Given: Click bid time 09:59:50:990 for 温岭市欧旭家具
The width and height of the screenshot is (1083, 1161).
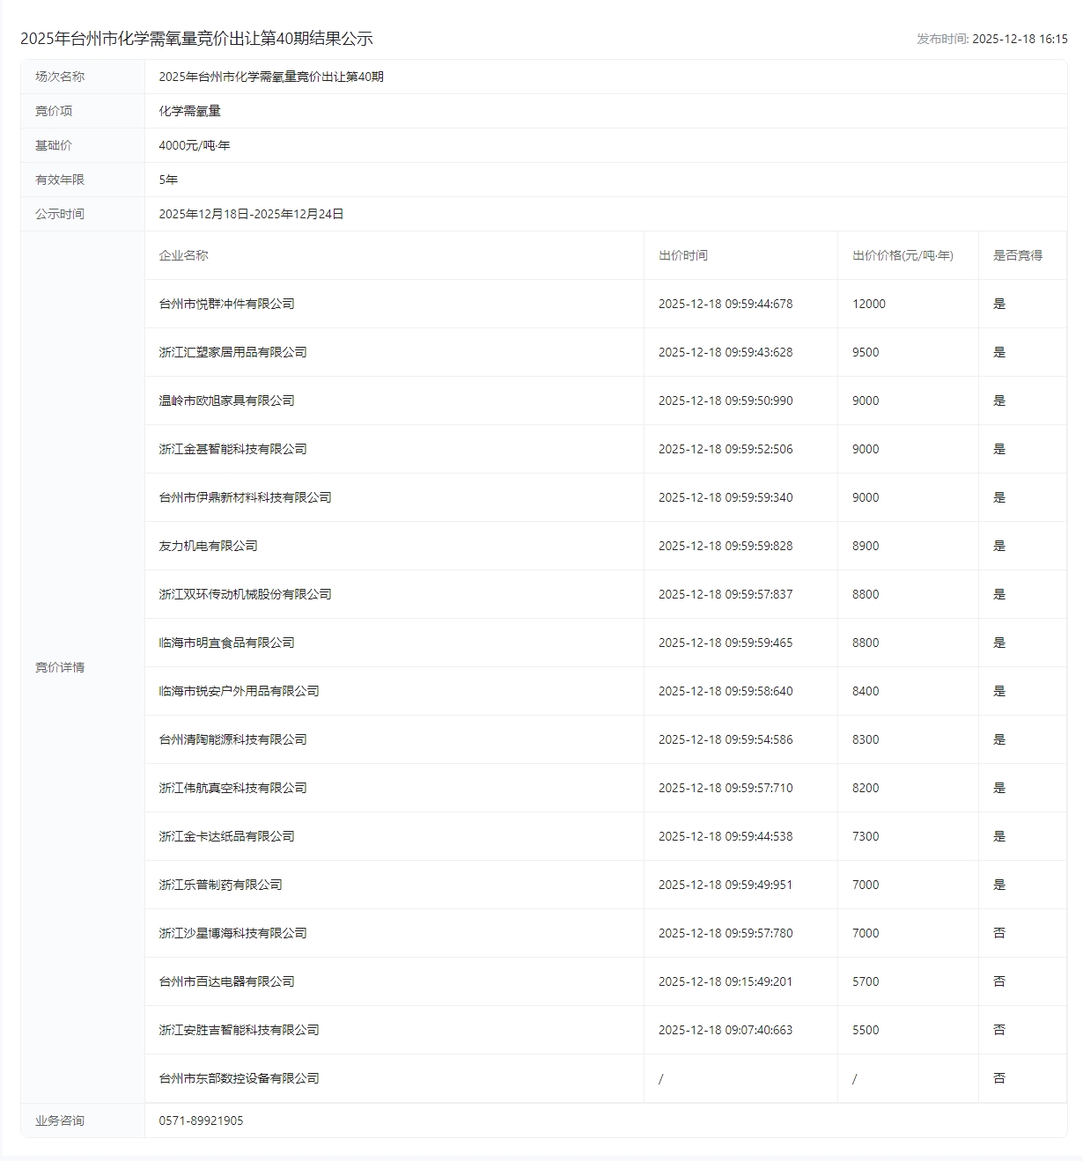Looking at the screenshot, I should pos(725,400).
